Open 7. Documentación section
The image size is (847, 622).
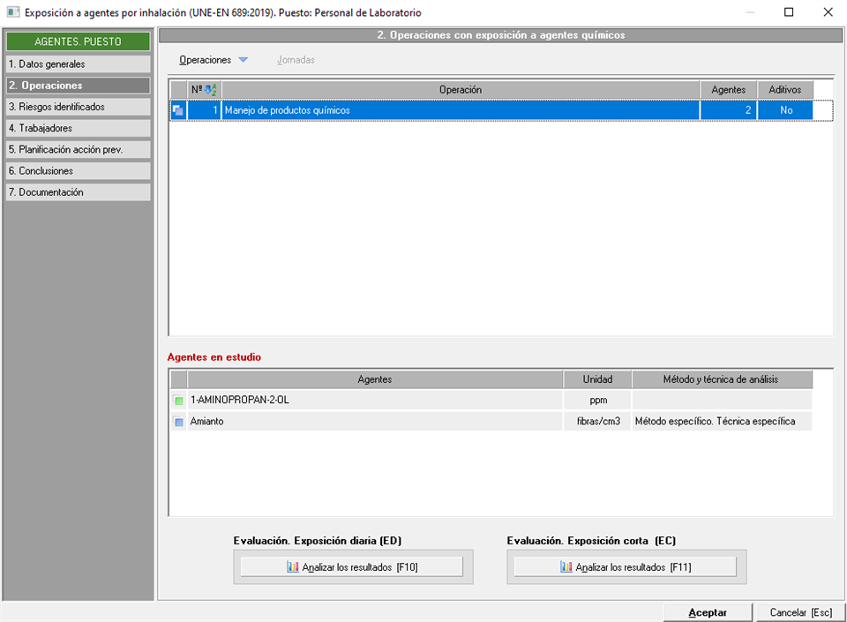(x=78, y=191)
